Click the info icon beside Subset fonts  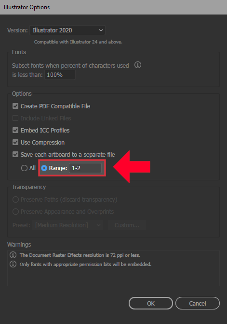coord(138,65)
